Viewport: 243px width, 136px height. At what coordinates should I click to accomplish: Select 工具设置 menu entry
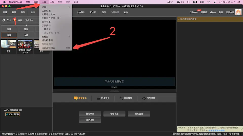point(56,11)
